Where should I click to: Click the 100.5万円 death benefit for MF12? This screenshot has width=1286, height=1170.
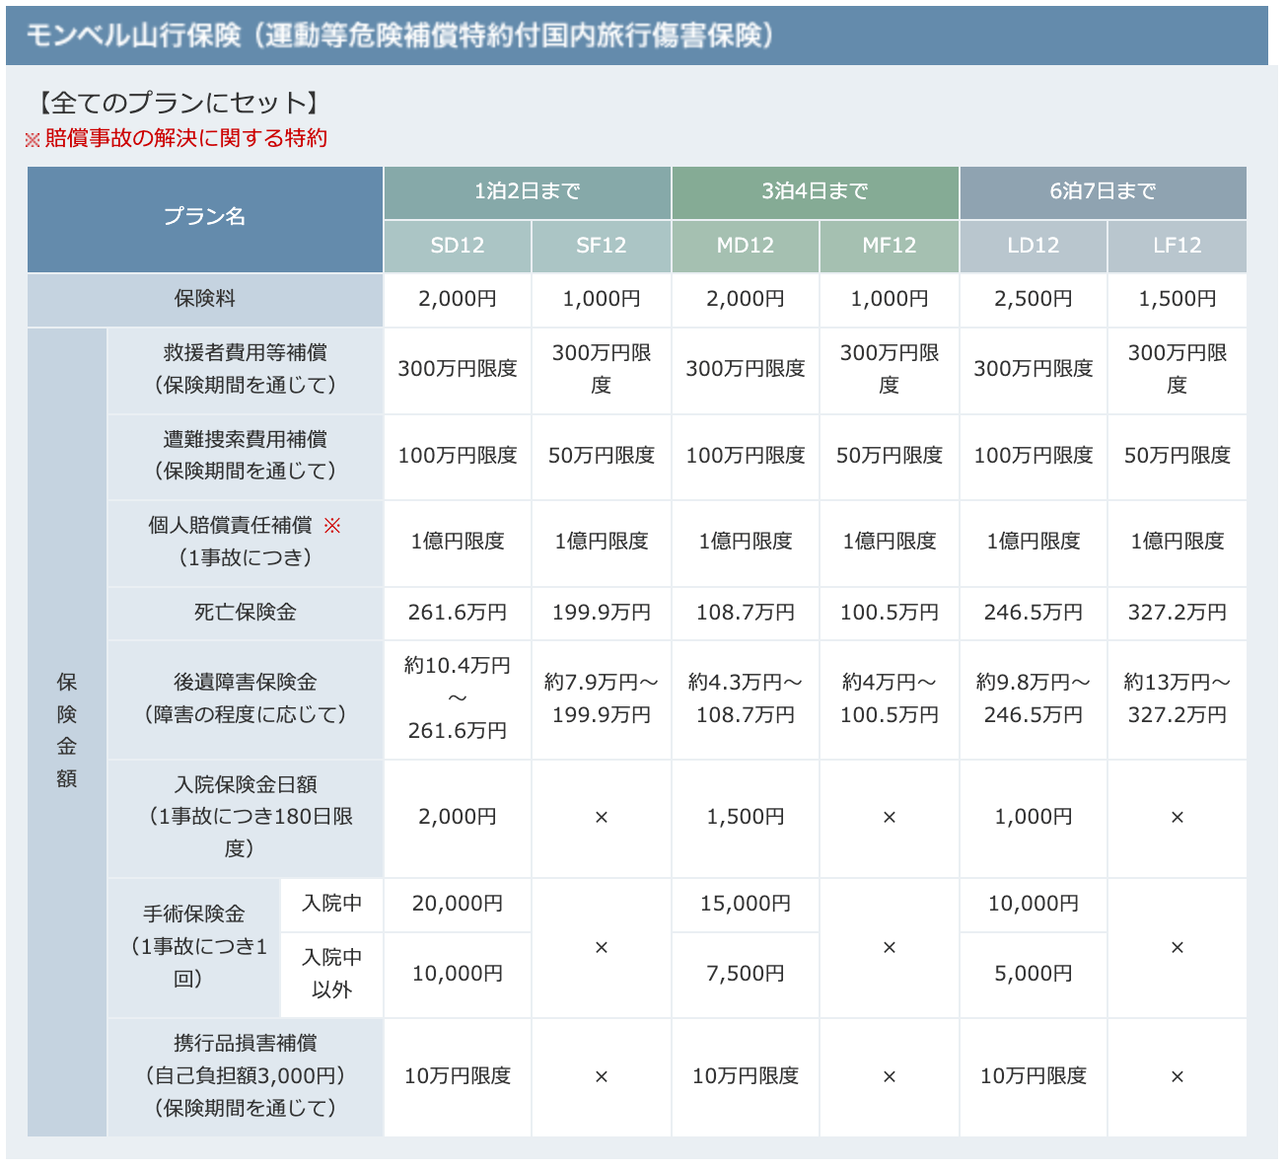tap(890, 613)
